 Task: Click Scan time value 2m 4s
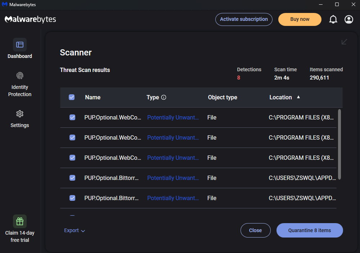click(282, 78)
